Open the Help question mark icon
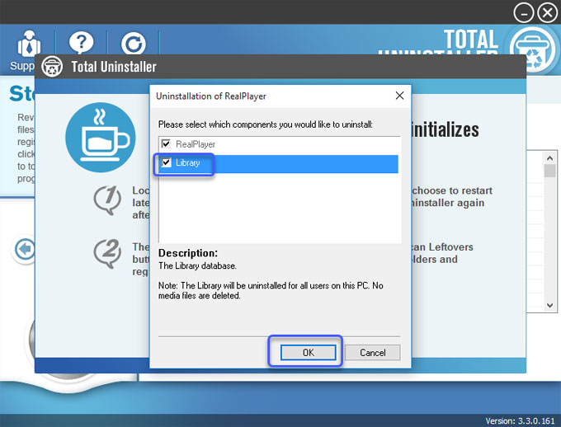The height and width of the screenshot is (427, 561). pos(81,43)
